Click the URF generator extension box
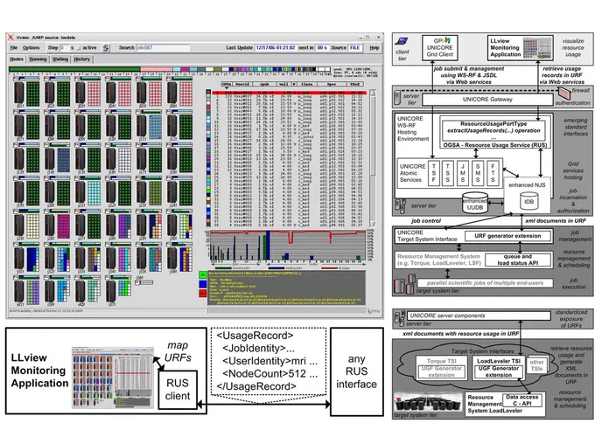 tap(507, 236)
